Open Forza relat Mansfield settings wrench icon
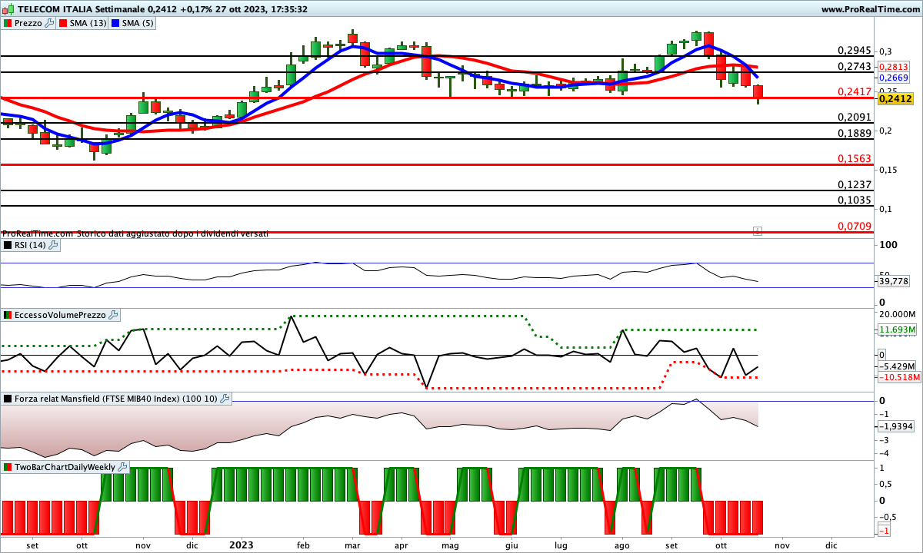This screenshot has width=923, height=553. pos(225,399)
